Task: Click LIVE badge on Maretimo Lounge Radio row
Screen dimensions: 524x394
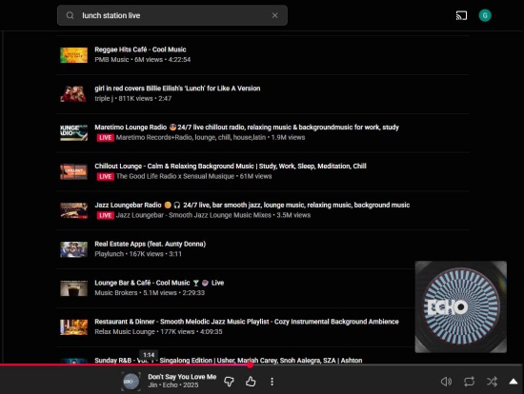Action: pyautogui.click(x=105, y=138)
